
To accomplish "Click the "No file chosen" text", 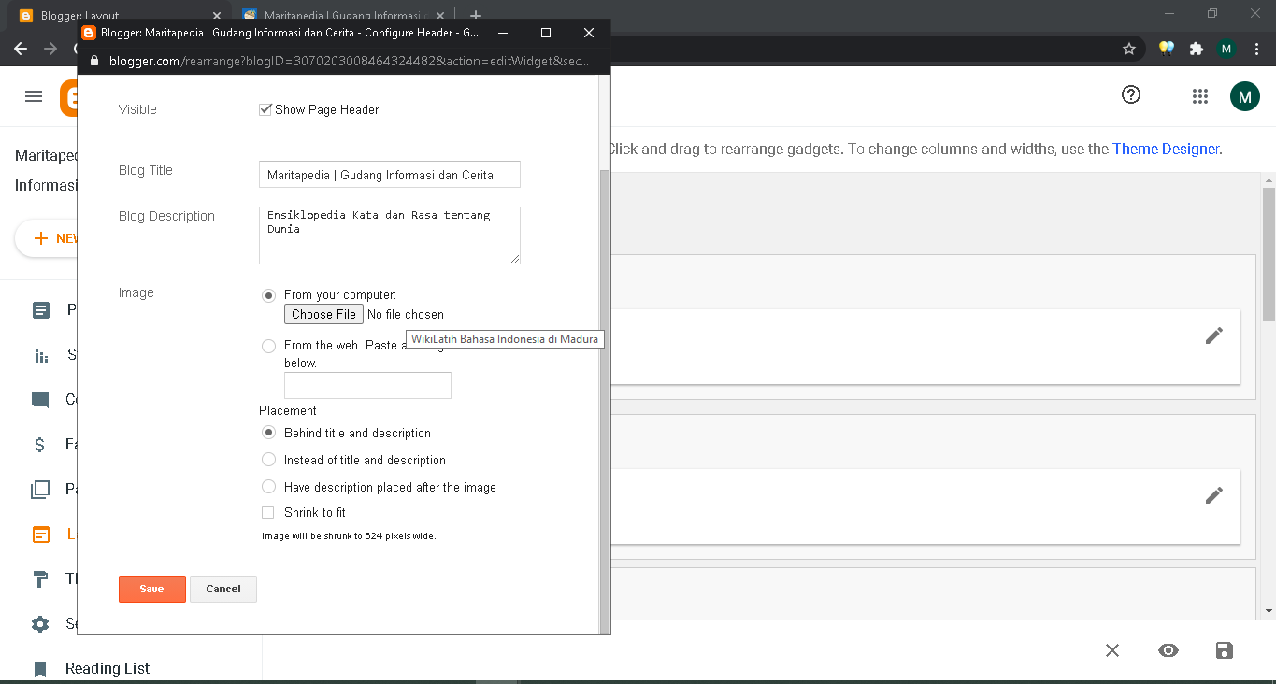I will tap(406, 315).
